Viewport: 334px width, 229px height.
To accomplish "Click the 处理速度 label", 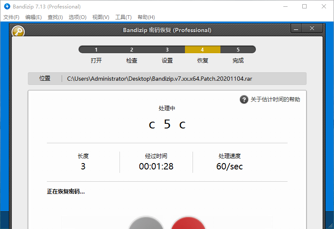I will pyautogui.click(x=229, y=156).
